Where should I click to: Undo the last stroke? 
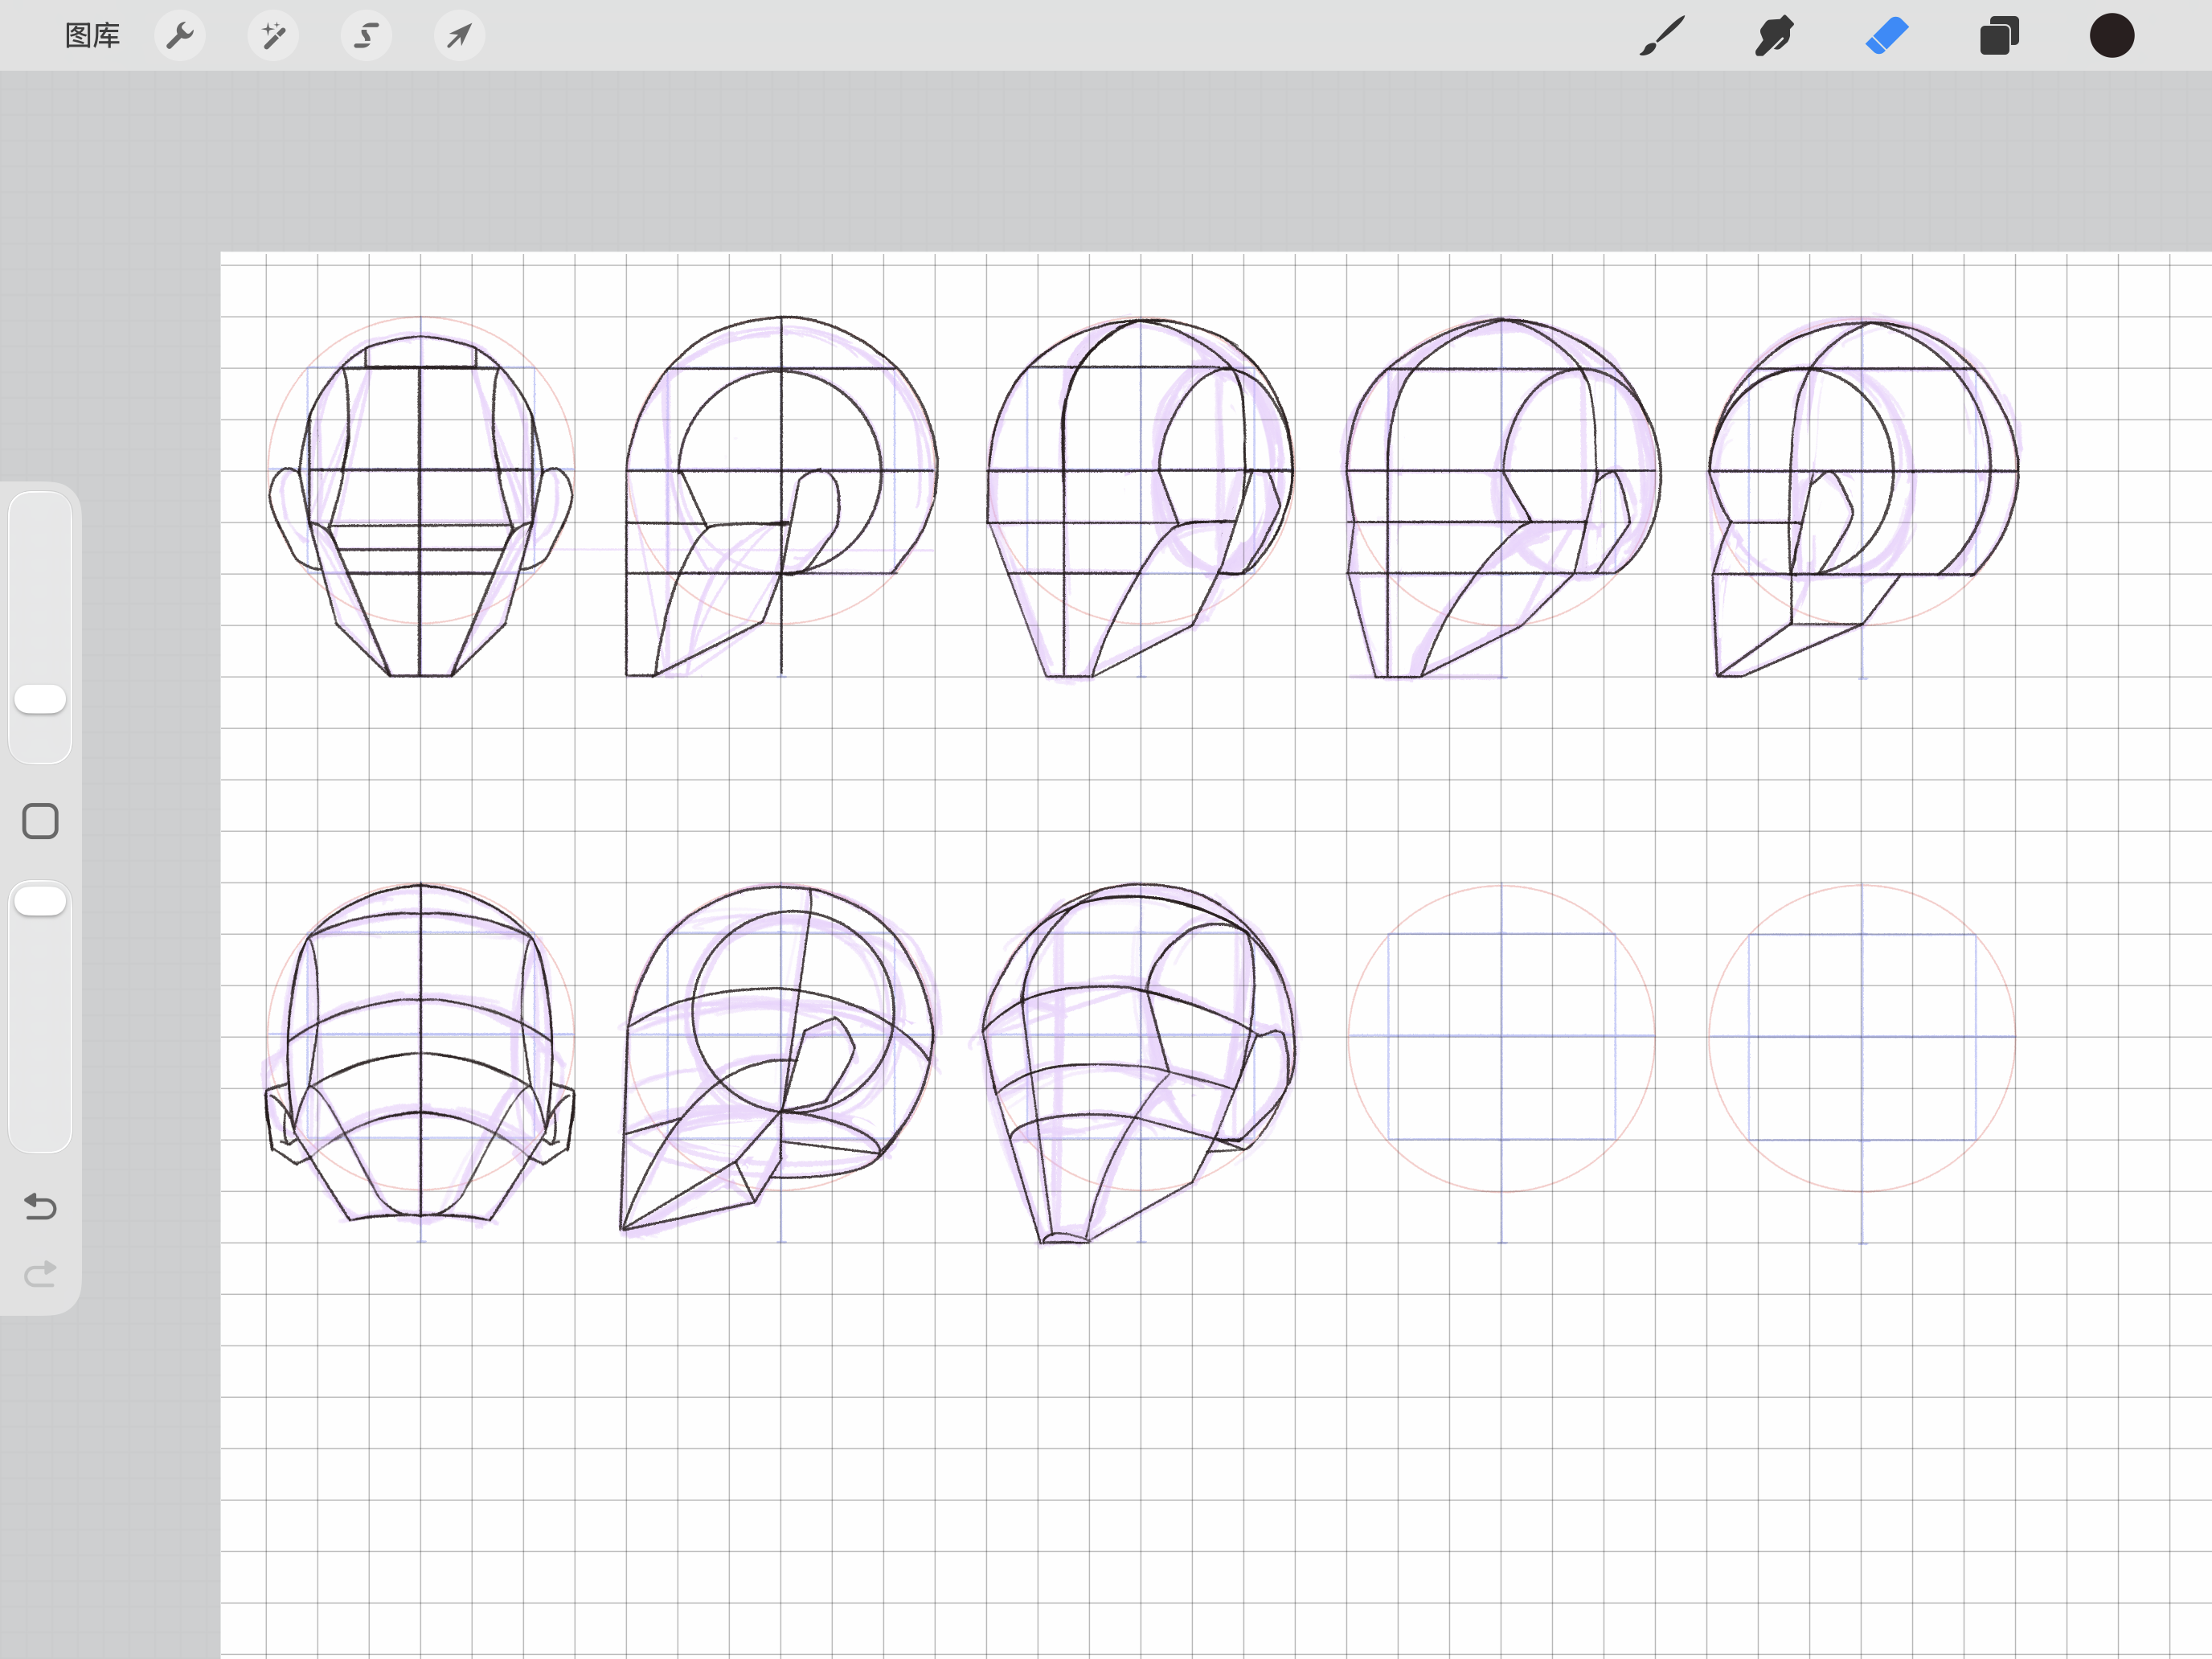40,1206
